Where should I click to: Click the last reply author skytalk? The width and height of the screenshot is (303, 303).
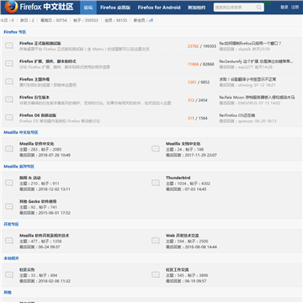click(x=244, y=49)
